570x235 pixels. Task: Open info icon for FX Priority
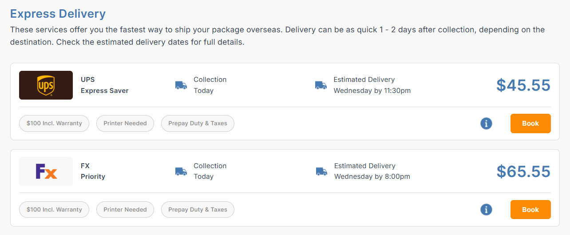(x=486, y=210)
